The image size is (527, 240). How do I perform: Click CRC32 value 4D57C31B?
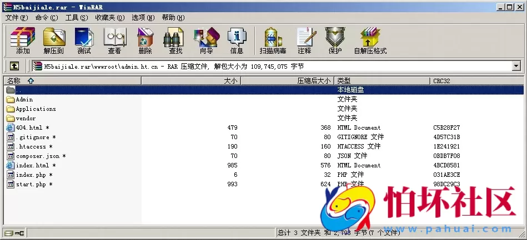tap(446, 137)
